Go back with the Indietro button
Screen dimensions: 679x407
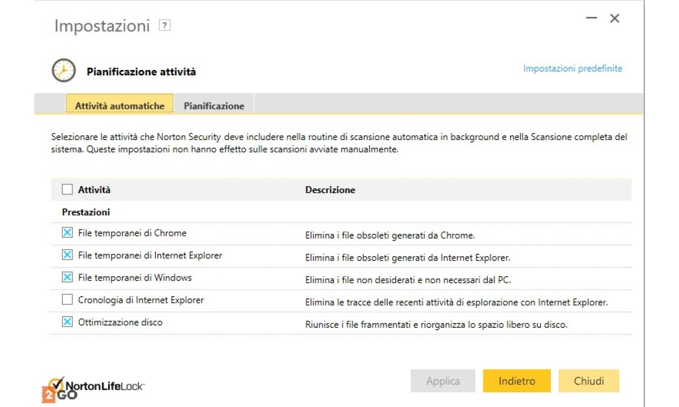[x=517, y=381]
